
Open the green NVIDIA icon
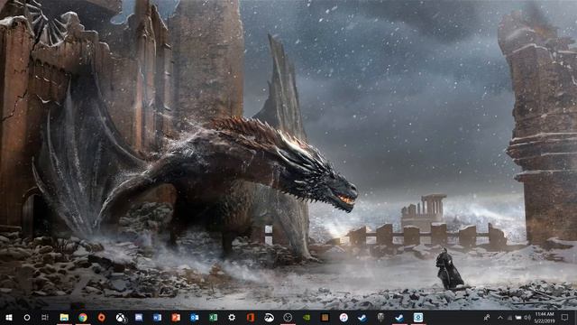coord(307,317)
